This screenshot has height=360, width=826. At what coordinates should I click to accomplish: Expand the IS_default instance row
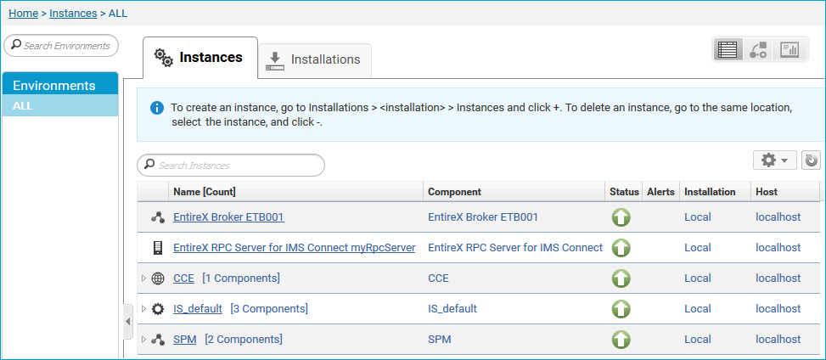[x=143, y=309]
